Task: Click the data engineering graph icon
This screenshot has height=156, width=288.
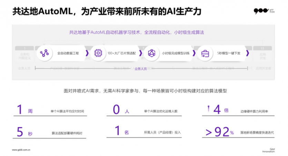Action: (x=44, y=53)
